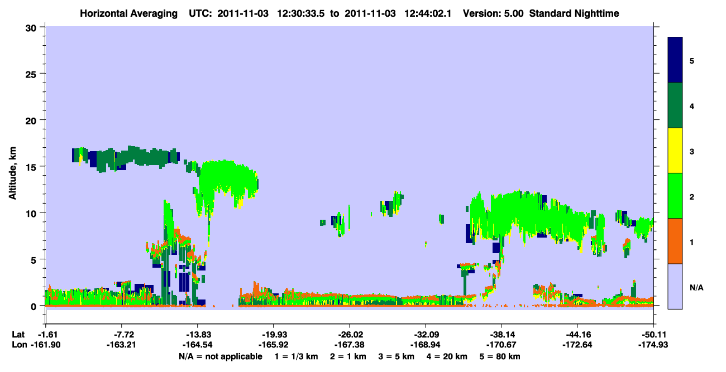Click the colorbar label '2'
Screen dimensions: 726x372
(x=692, y=196)
